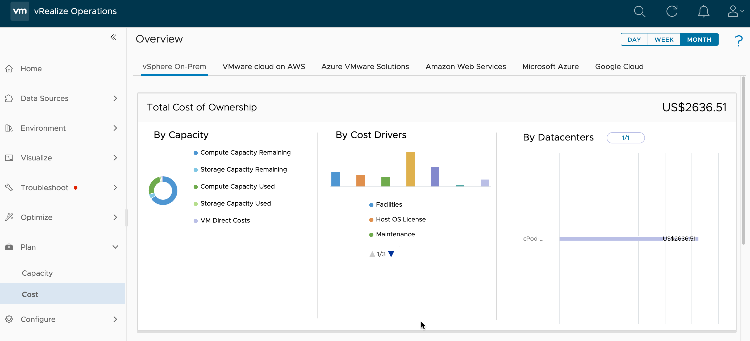
Task: Go to previous cost driver legend page
Action: click(372, 254)
